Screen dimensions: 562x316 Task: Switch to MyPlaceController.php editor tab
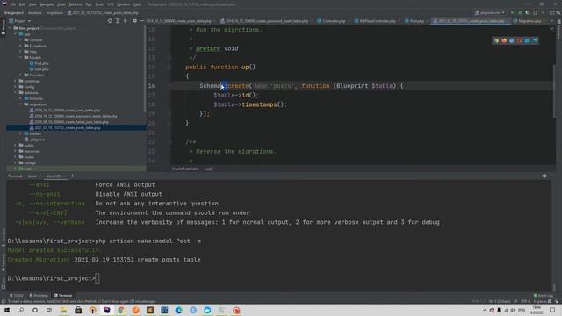click(x=375, y=21)
